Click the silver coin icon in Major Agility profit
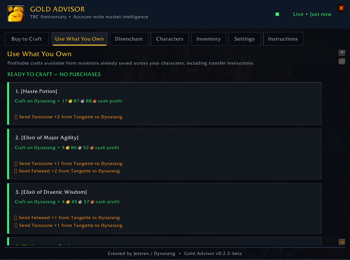This screenshot has width=350, height=260. tap(80, 148)
